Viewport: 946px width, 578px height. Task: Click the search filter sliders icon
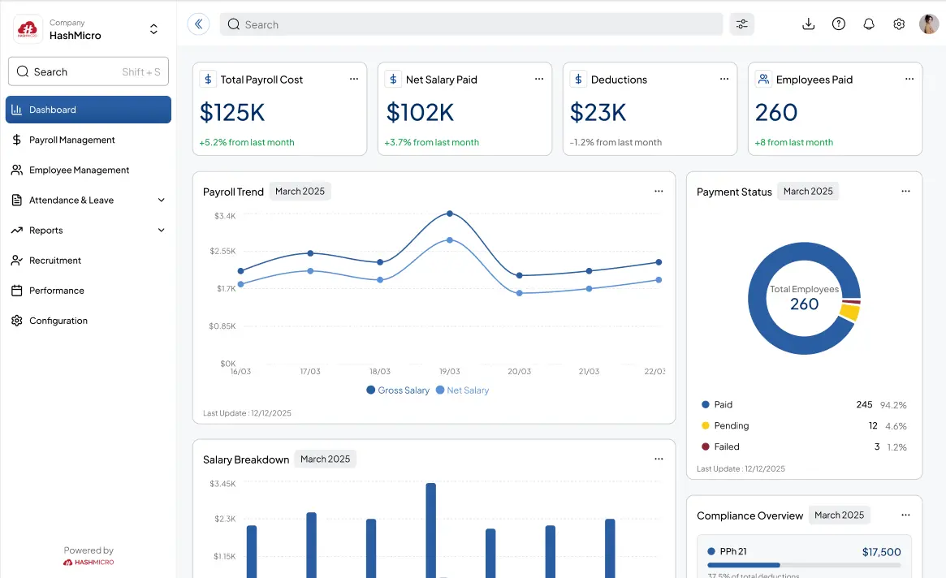741,24
